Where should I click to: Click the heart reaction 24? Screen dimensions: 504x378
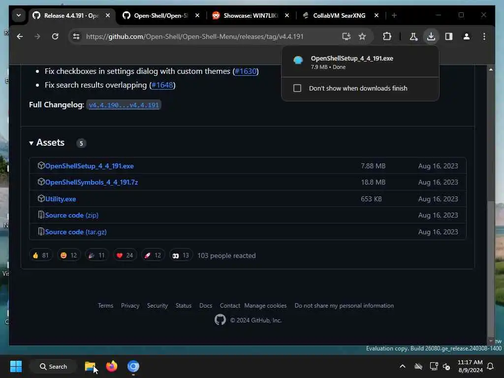click(125, 255)
